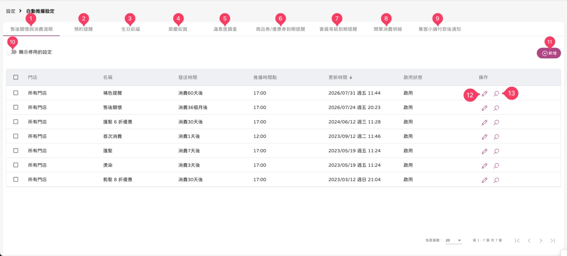Edit the 補色提醒 setting with pencil icon
Screen dimensions: 567x256
[x=484, y=94]
